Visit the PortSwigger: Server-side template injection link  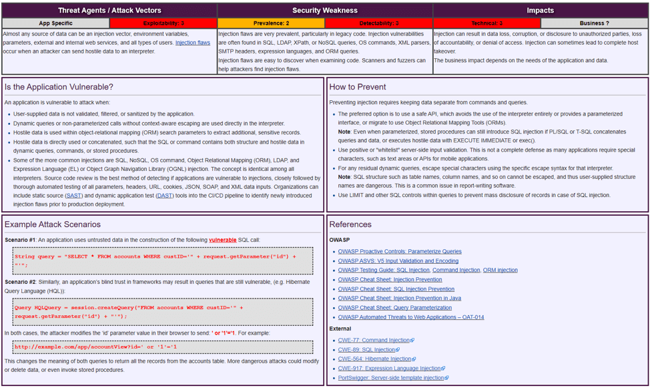pos(391,378)
